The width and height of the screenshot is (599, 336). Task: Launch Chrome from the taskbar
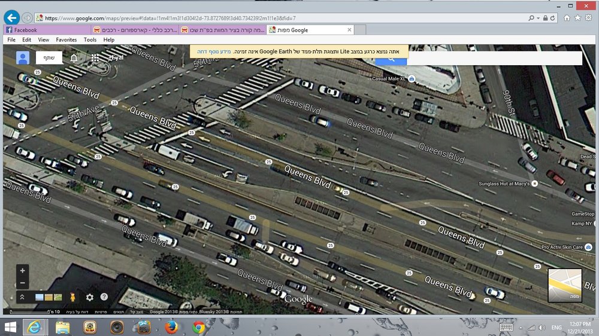pos(198,327)
